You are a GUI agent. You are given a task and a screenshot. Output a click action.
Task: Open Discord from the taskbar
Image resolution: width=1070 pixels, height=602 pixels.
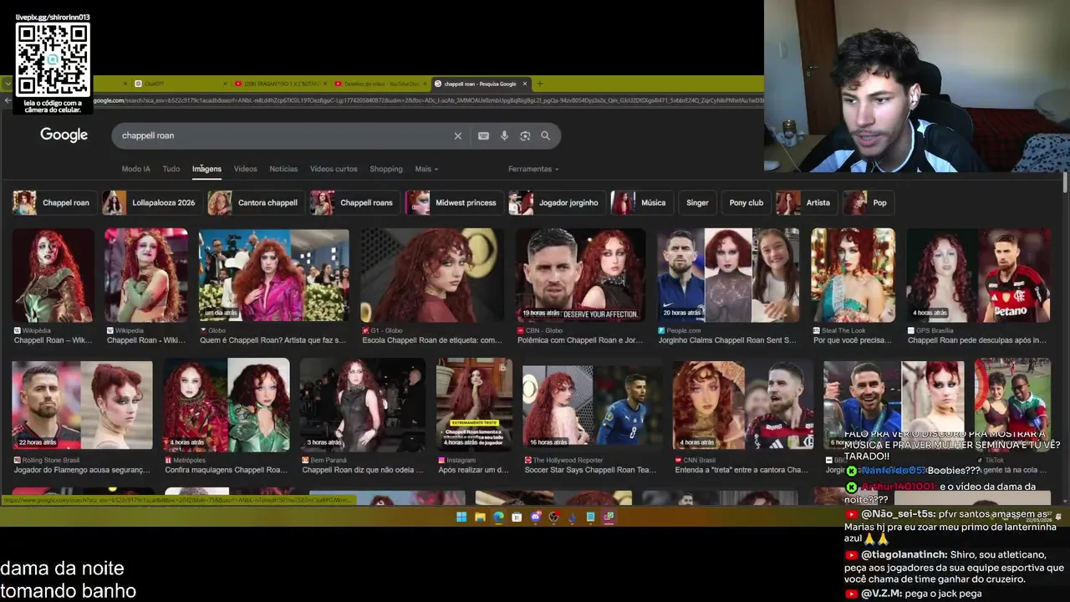[x=535, y=517]
